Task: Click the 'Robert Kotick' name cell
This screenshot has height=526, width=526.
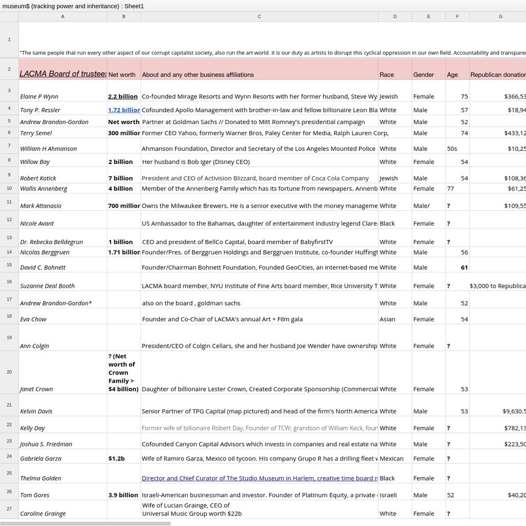Action: tap(63, 175)
